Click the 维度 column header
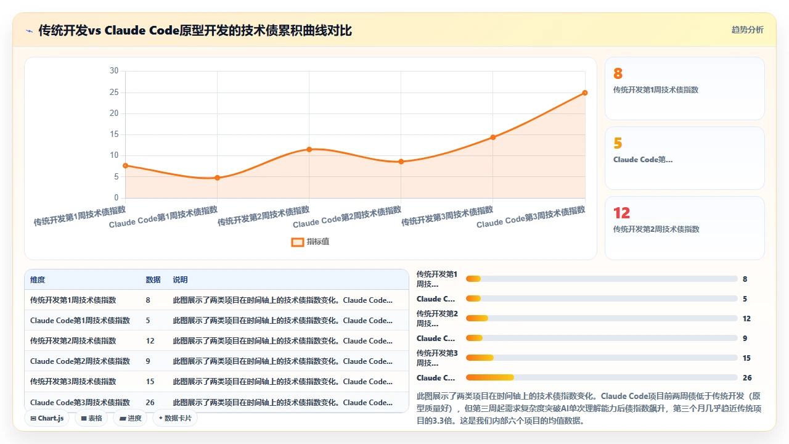The image size is (789, 444). click(x=38, y=280)
